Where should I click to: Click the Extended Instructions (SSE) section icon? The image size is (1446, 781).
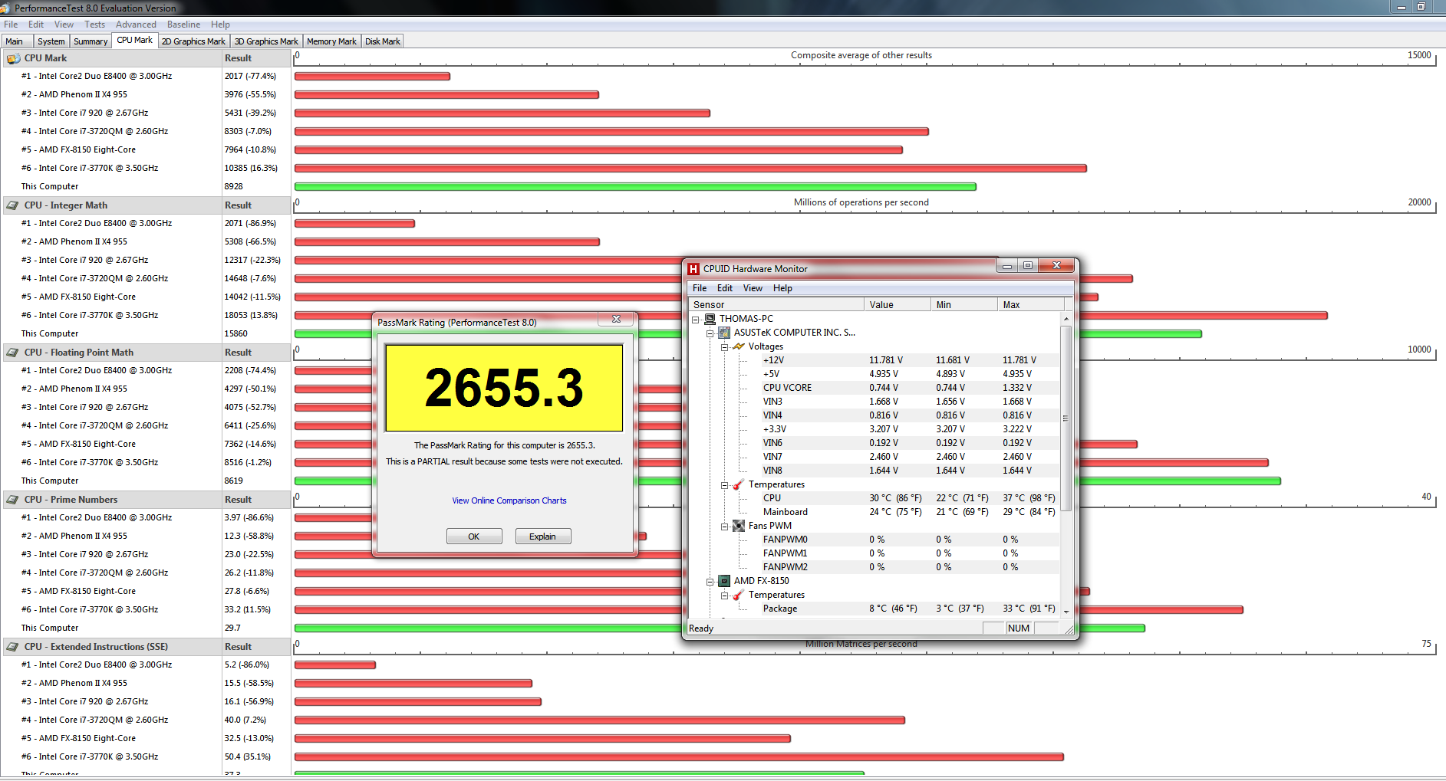click(13, 647)
